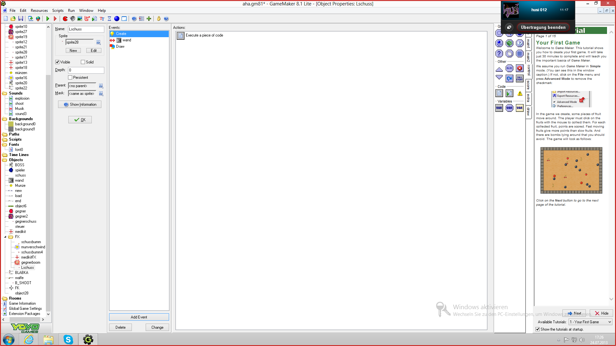Click the red Pacman create sprite icon
The height and width of the screenshot is (346, 616).
(x=65, y=19)
